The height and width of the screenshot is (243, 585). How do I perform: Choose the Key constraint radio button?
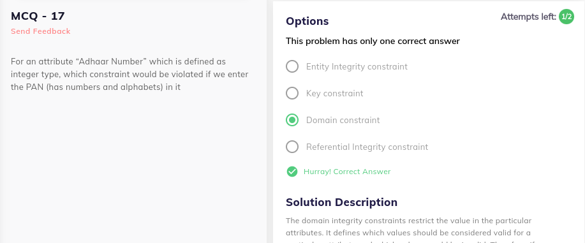click(292, 93)
